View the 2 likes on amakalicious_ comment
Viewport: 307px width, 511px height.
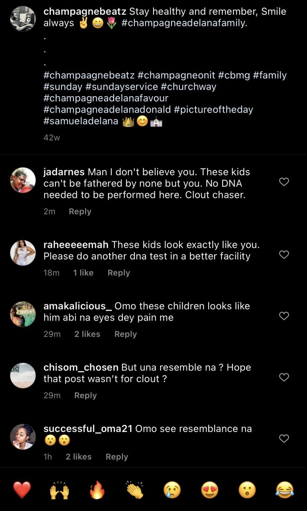tap(87, 334)
